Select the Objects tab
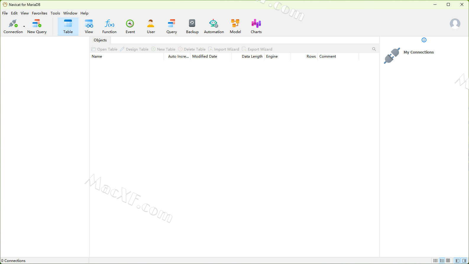 click(100, 40)
